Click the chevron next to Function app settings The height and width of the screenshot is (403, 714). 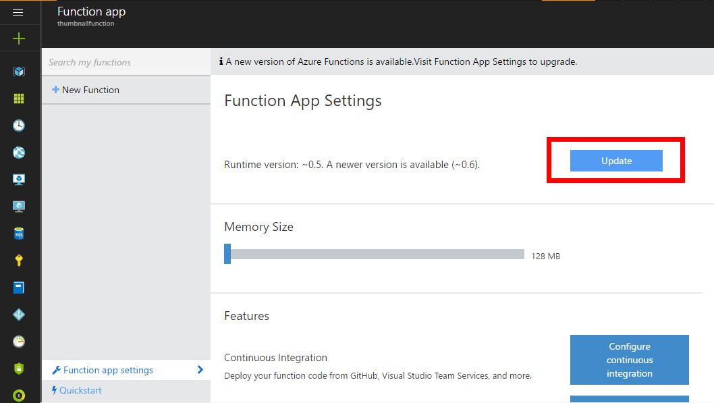[200, 369]
